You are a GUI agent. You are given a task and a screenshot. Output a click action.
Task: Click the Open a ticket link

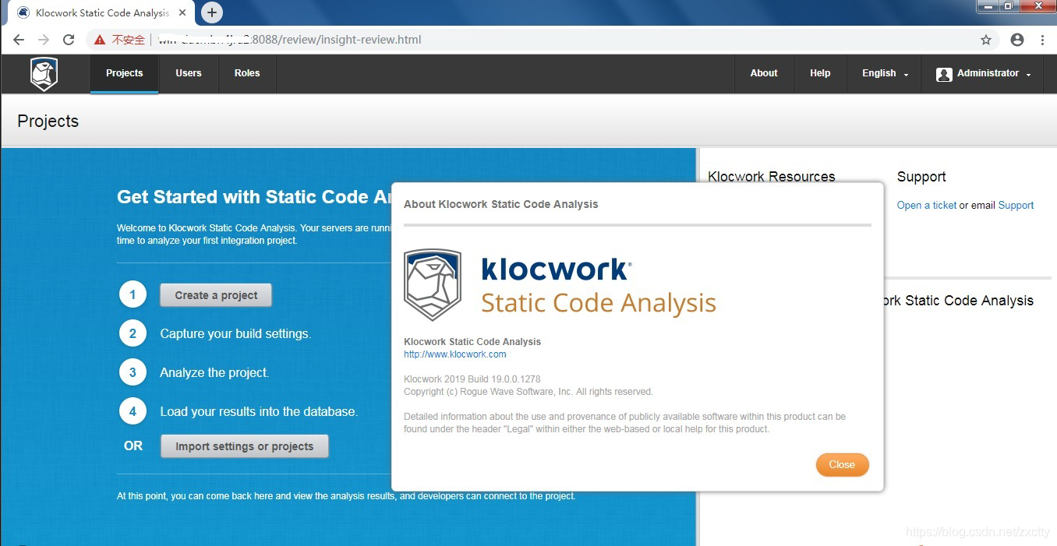click(927, 206)
